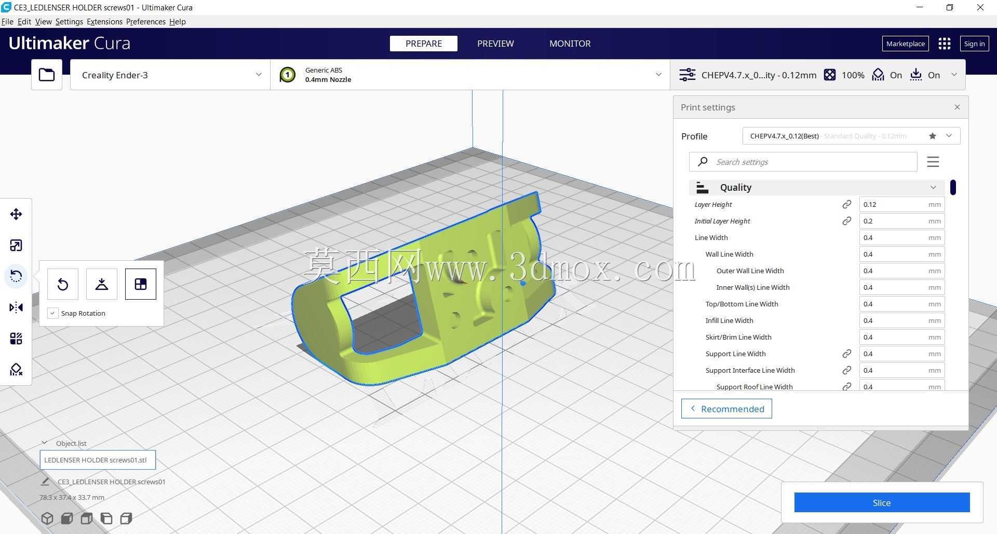Select the Scale tool

16,245
